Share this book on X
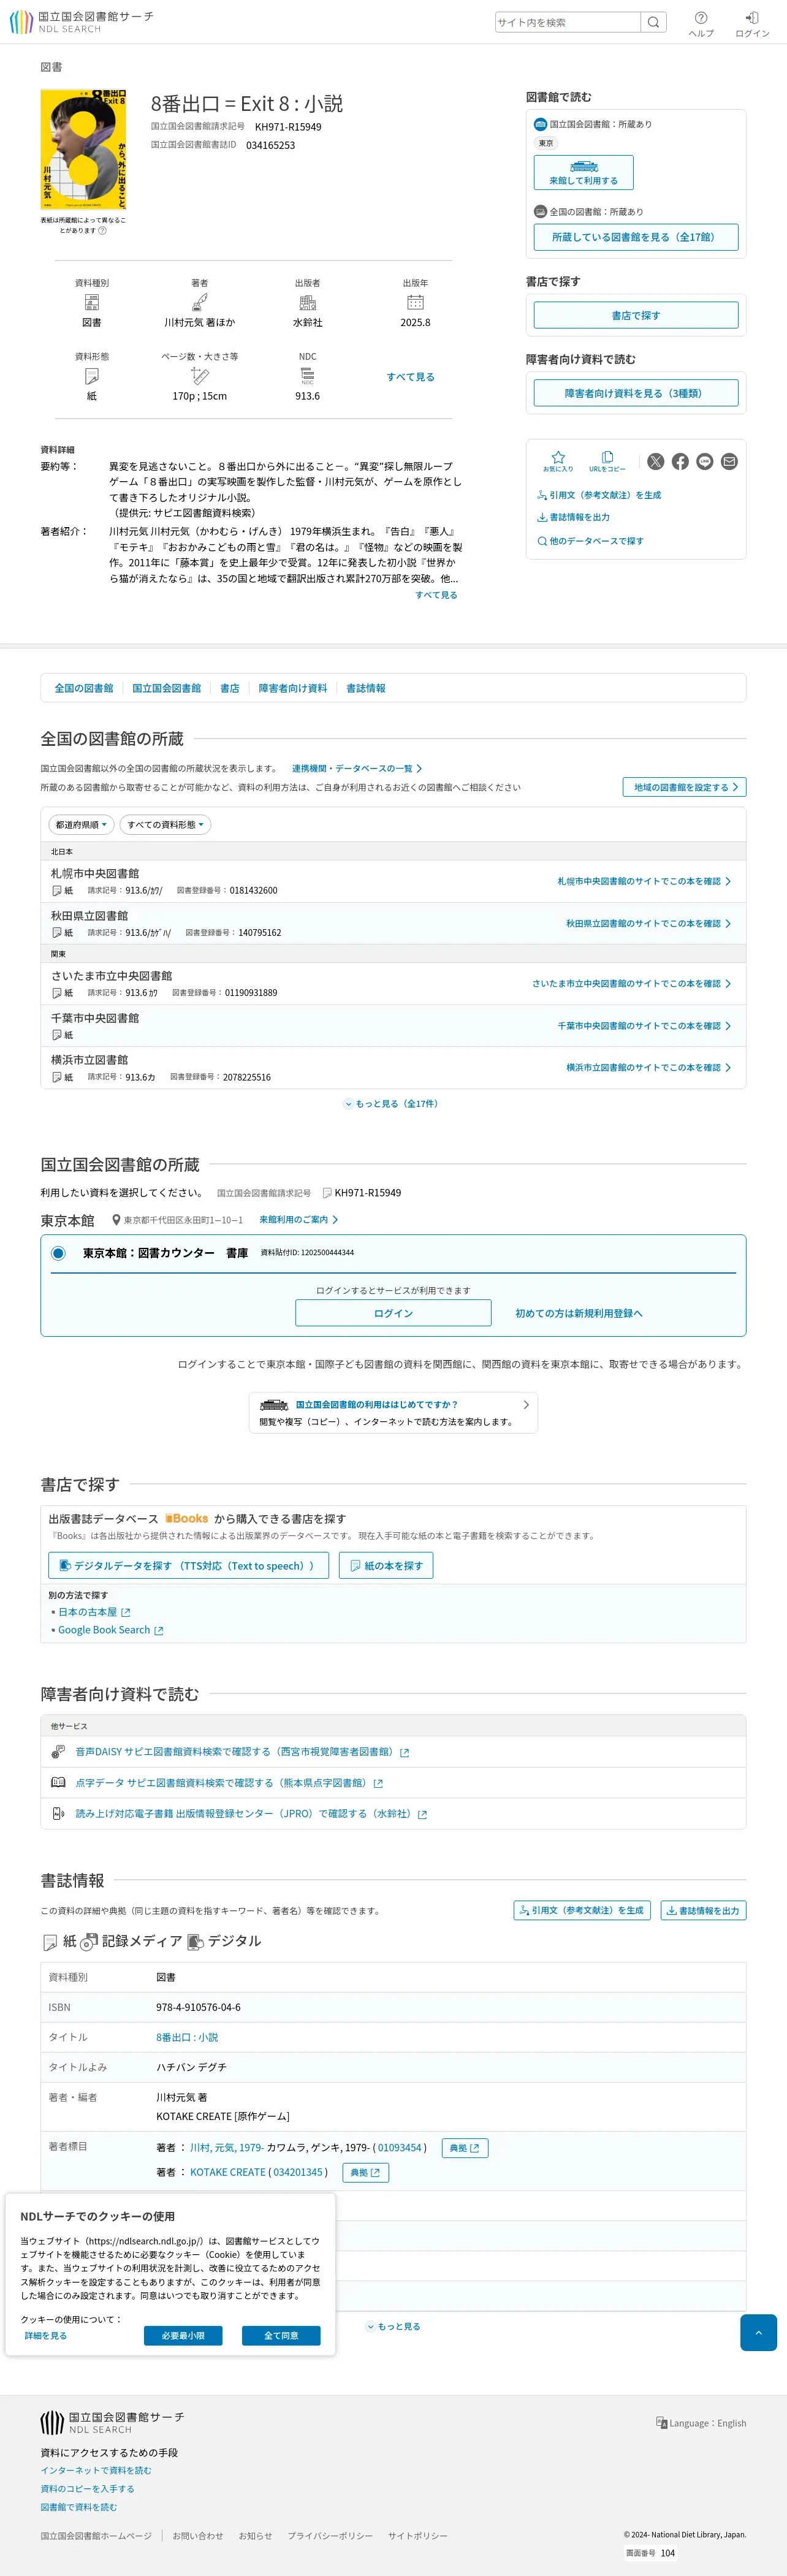 click(655, 461)
